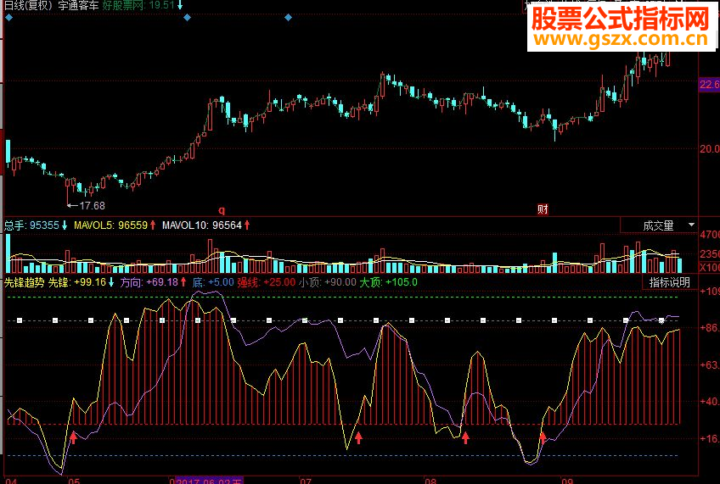
Task: Click the first blue diamond info marker
Action: [x=9, y=18]
